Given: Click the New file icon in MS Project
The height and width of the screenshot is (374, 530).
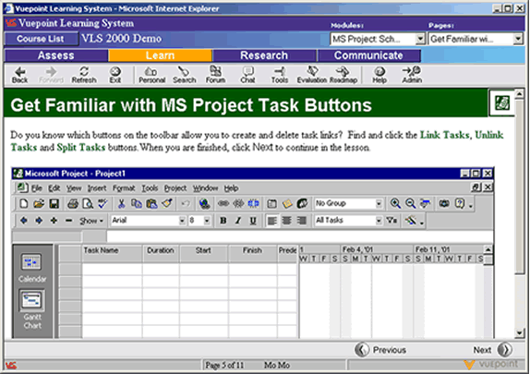Looking at the screenshot, I should (24, 203).
